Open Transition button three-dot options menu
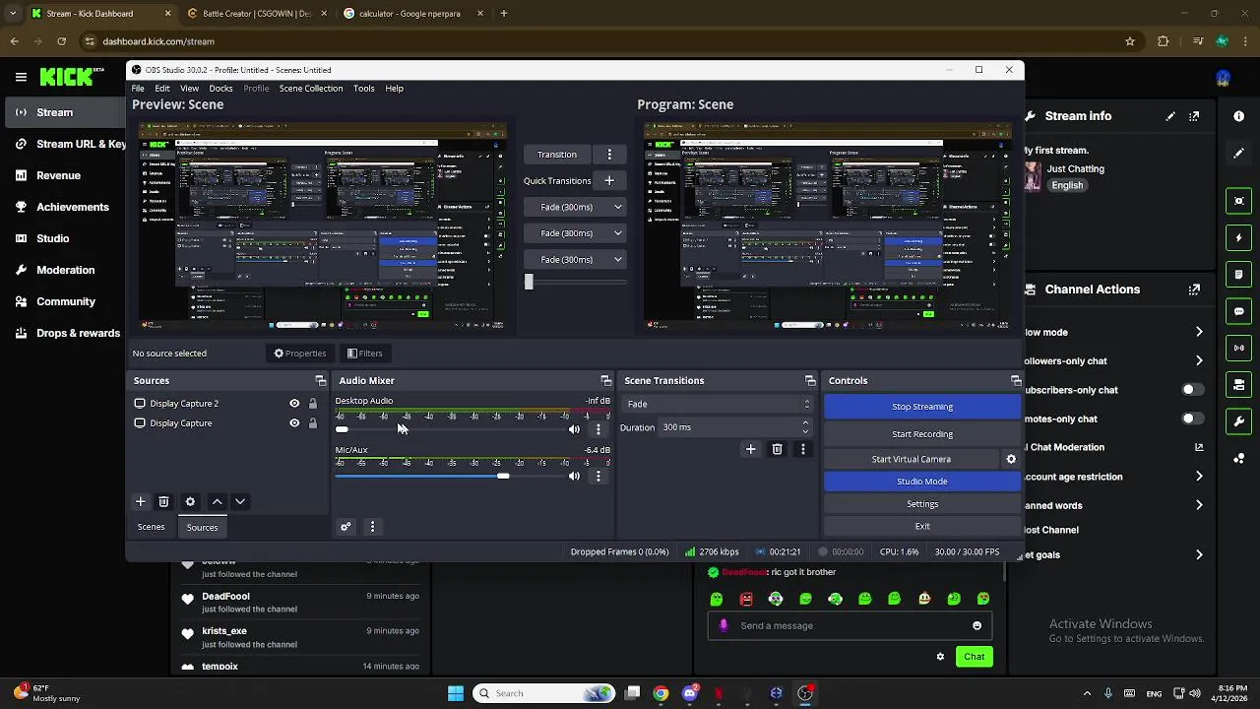 (609, 155)
